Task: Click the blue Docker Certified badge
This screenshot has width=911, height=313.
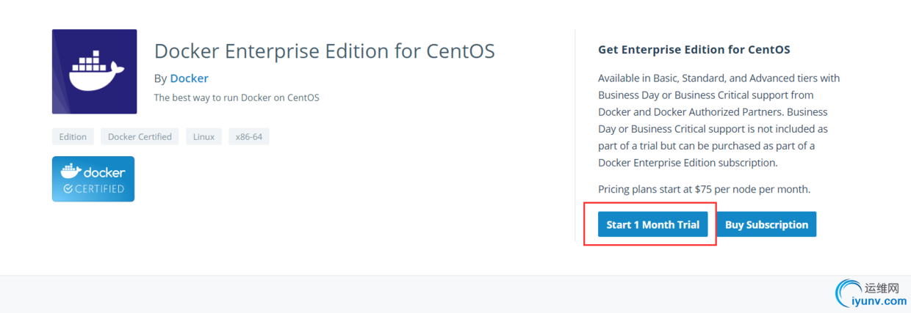Action: pos(93,179)
